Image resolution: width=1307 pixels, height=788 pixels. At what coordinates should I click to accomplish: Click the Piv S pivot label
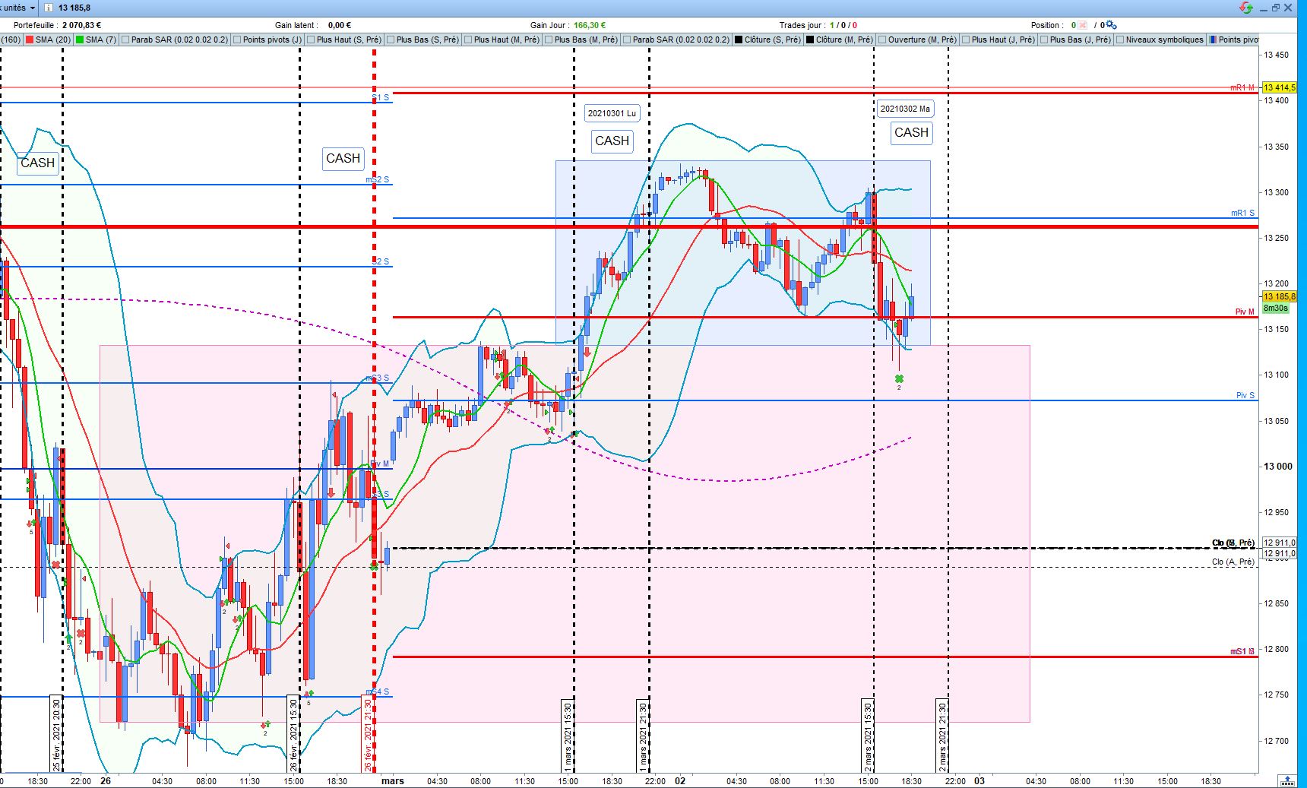click(x=1245, y=396)
